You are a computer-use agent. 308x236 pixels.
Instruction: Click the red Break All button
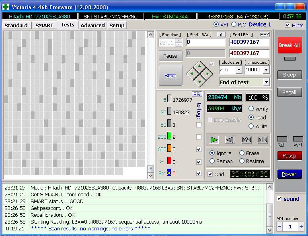(290, 45)
